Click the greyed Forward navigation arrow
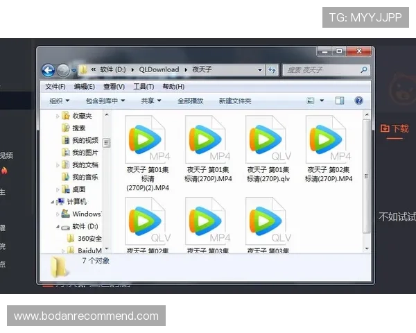 (63, 70)
